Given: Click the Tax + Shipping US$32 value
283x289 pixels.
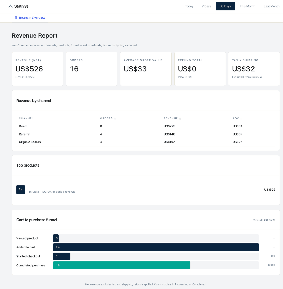Looking at the screenshot, I should pyautogui.click(x=243, y=69).
